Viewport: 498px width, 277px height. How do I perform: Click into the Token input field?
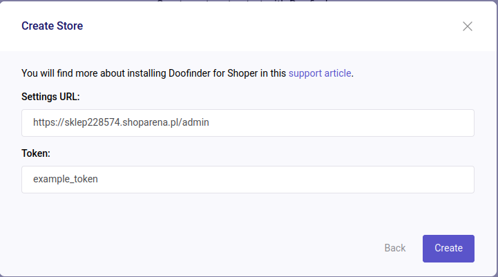(x=247, y=180)
